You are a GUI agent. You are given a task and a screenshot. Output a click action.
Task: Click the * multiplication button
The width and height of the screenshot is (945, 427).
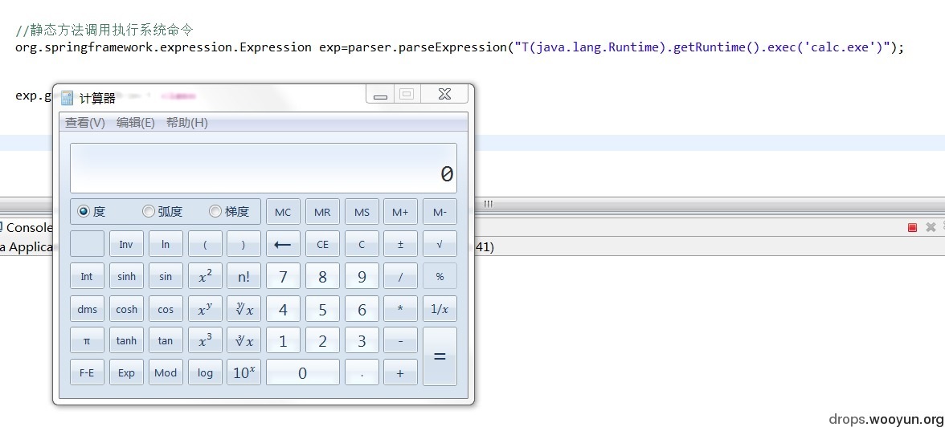click(400, 309)
